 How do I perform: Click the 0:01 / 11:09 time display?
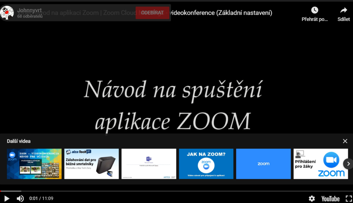point(41,199)
